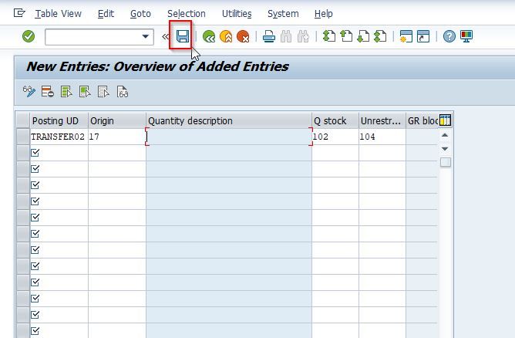515x338 pixels.
Task: Click the document with glasses icon
Action: (x=122, y=92)
